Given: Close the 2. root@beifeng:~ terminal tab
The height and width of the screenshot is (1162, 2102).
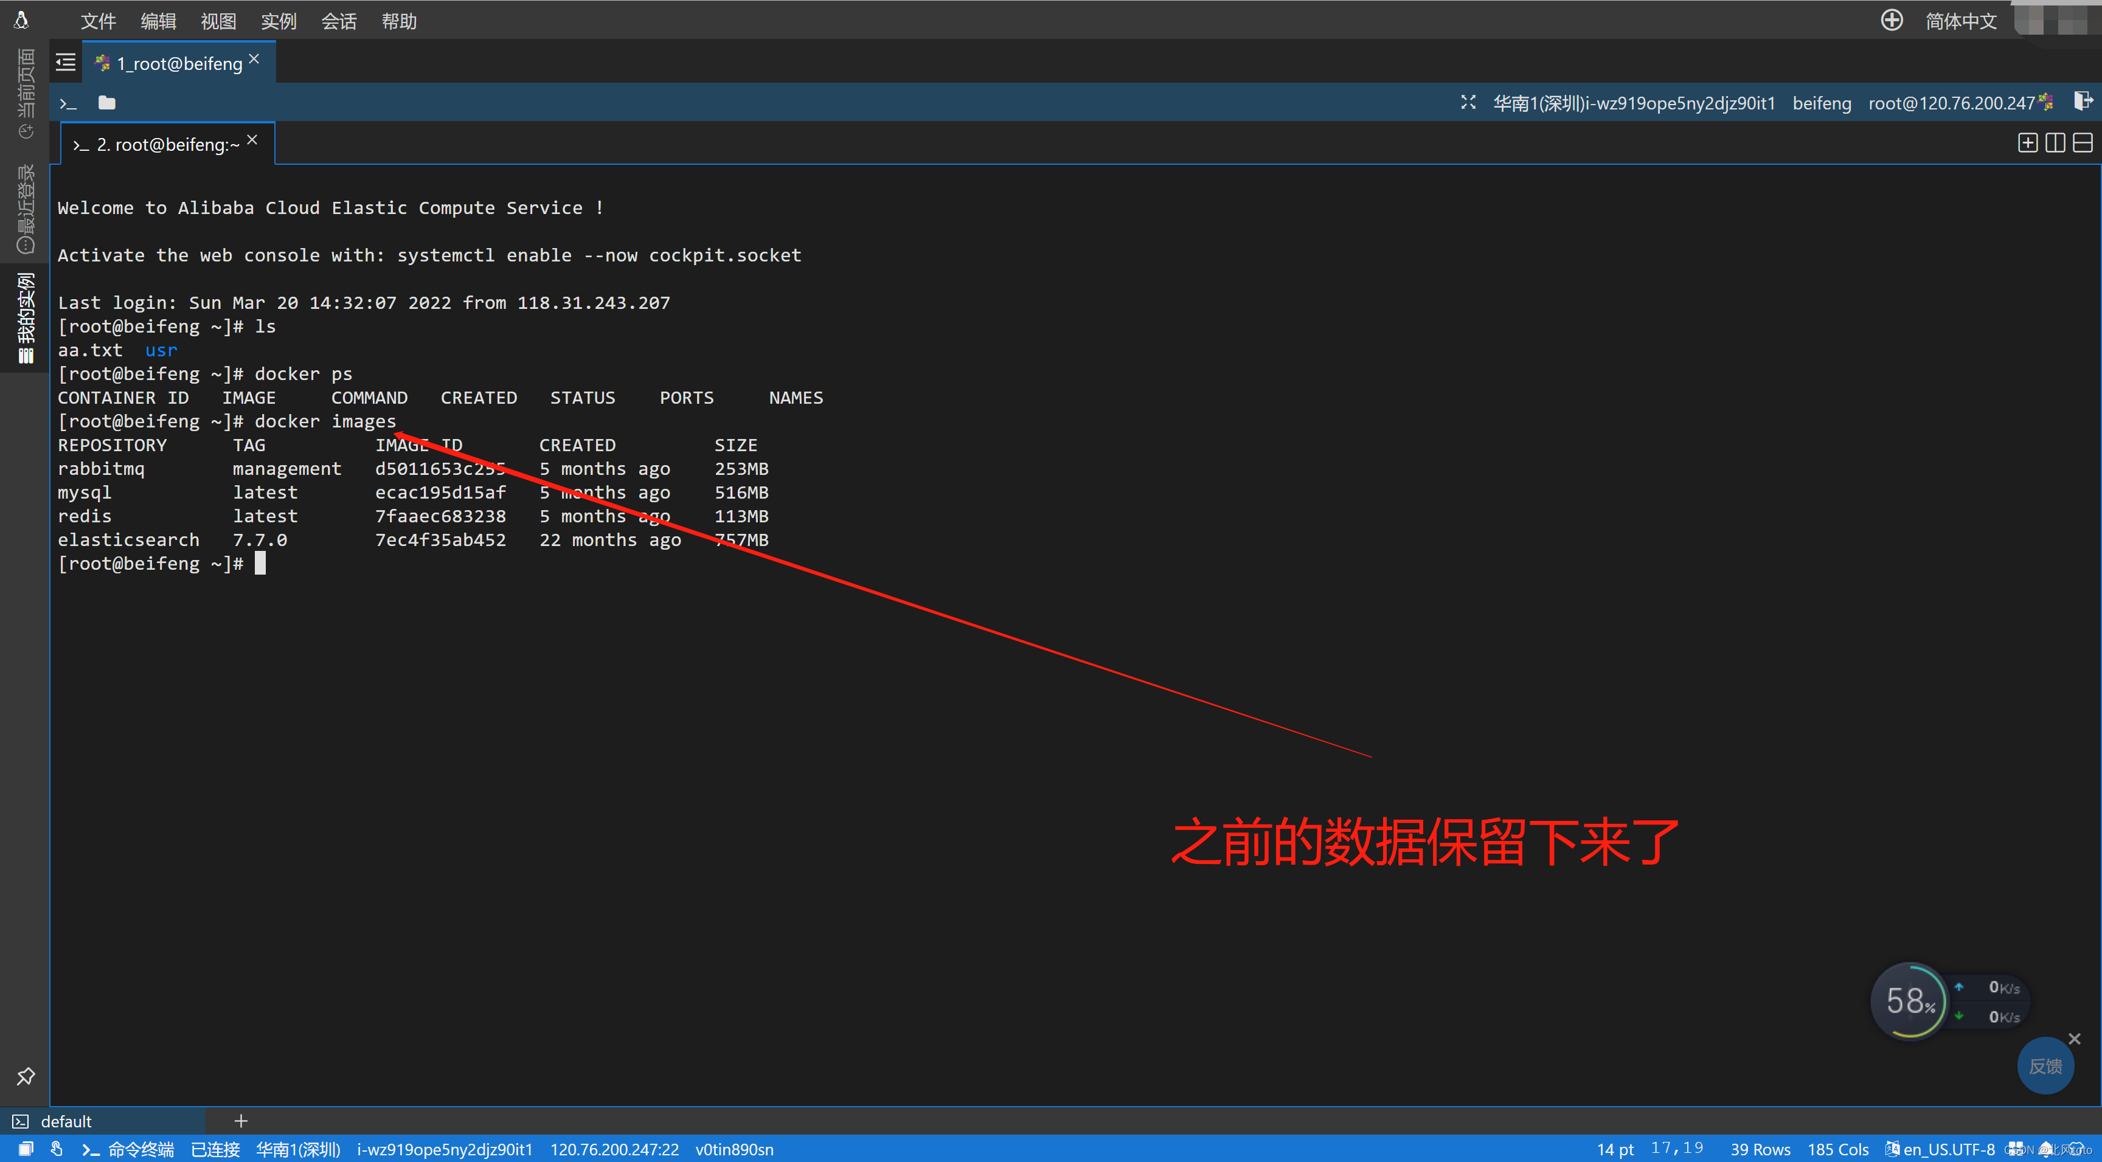Looking at the screenshot, I should coord(252,140).
